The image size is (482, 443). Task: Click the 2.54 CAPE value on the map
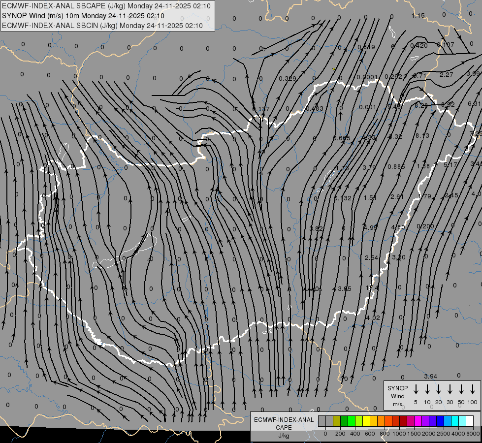[x=371, y=257]
